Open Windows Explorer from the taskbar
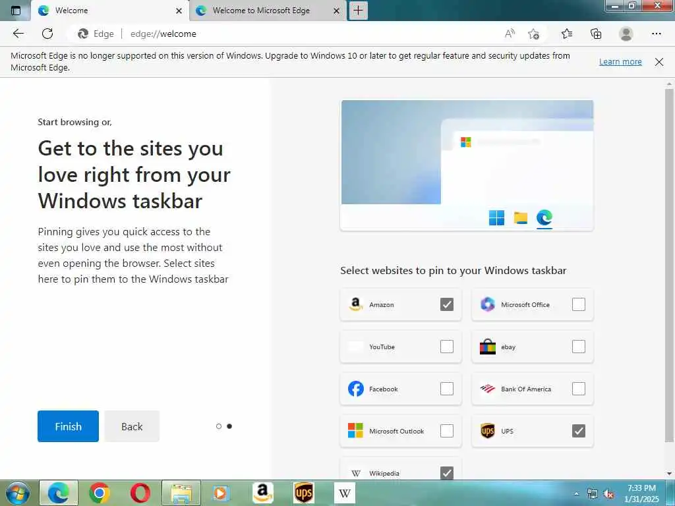The image size is (675, 506). pyautogui.click(x=181, y=493)
